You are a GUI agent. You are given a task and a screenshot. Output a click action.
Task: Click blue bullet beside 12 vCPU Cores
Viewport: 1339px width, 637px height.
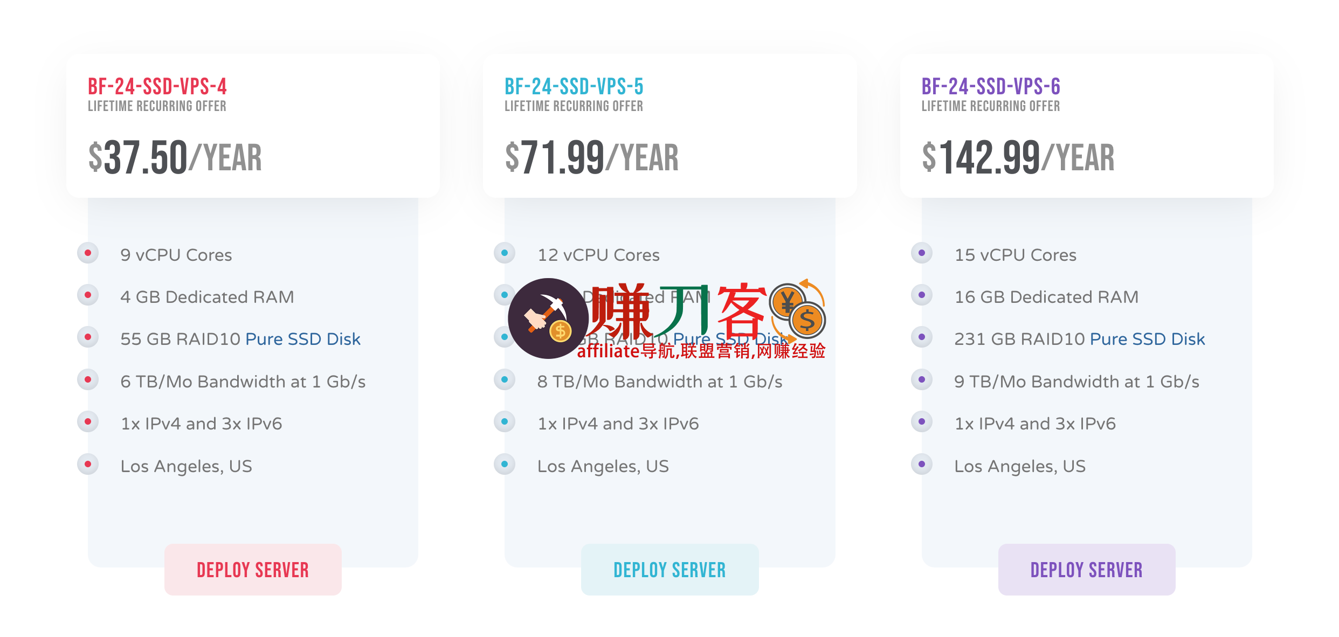click(505, 253)
